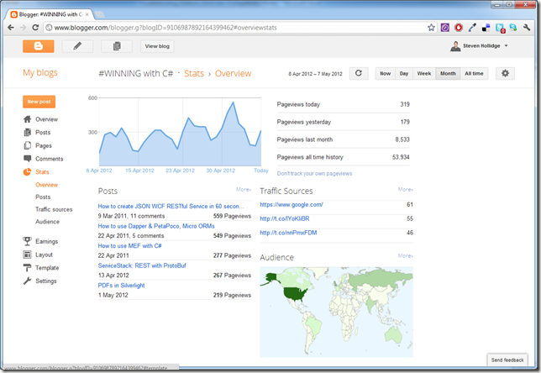Image resolution: width=541 pixels, height=373 pixels.
Task: Select Overview sub-item under Stats
Action: click(x=46, y=185)
